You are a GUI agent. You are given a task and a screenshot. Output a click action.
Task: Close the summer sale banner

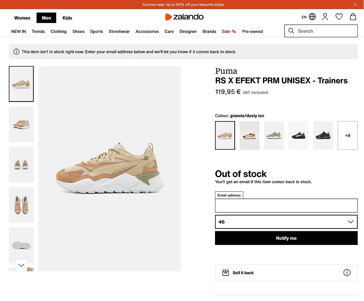point(355,4)
